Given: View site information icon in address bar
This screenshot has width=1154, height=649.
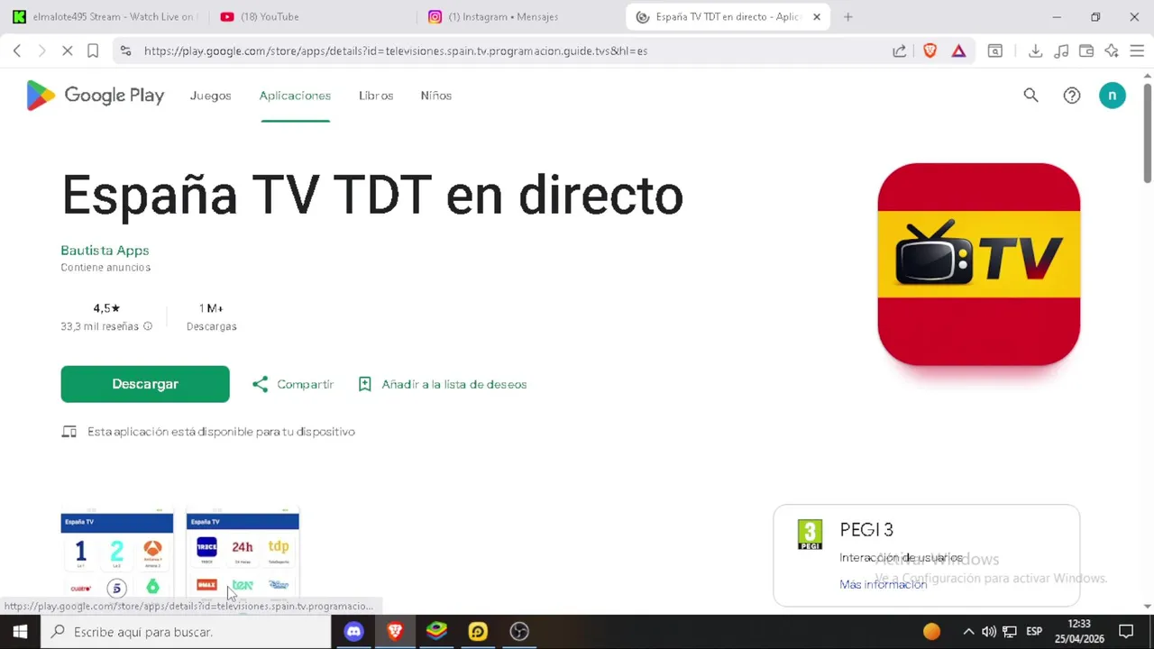Looking at the screenshot, I should click(x=125, y=51).
